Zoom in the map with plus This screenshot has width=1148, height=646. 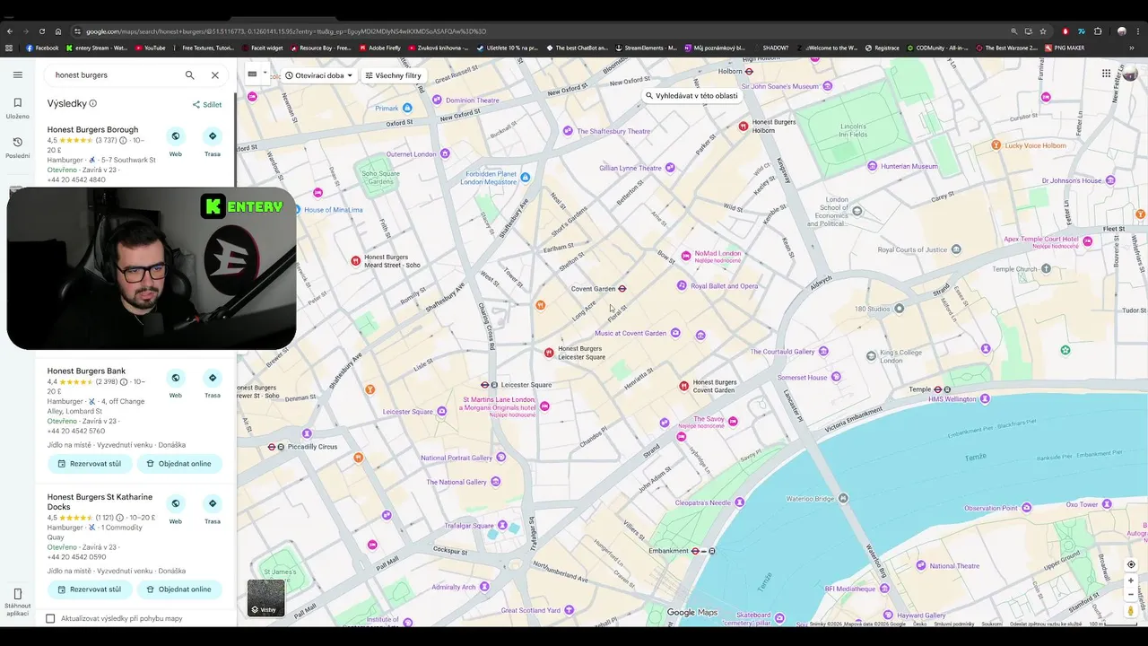pos(1131,581)
